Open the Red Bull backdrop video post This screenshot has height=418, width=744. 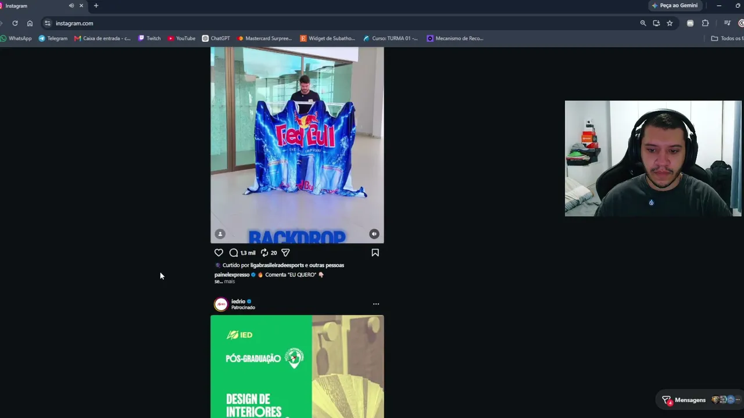297,145
